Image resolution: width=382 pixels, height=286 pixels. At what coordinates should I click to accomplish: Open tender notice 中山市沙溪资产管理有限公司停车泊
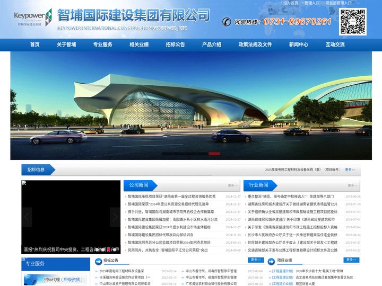pos(125,284)
